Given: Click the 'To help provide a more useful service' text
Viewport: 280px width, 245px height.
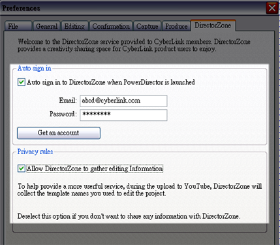Looking at the screenshot, I should 140,189.
